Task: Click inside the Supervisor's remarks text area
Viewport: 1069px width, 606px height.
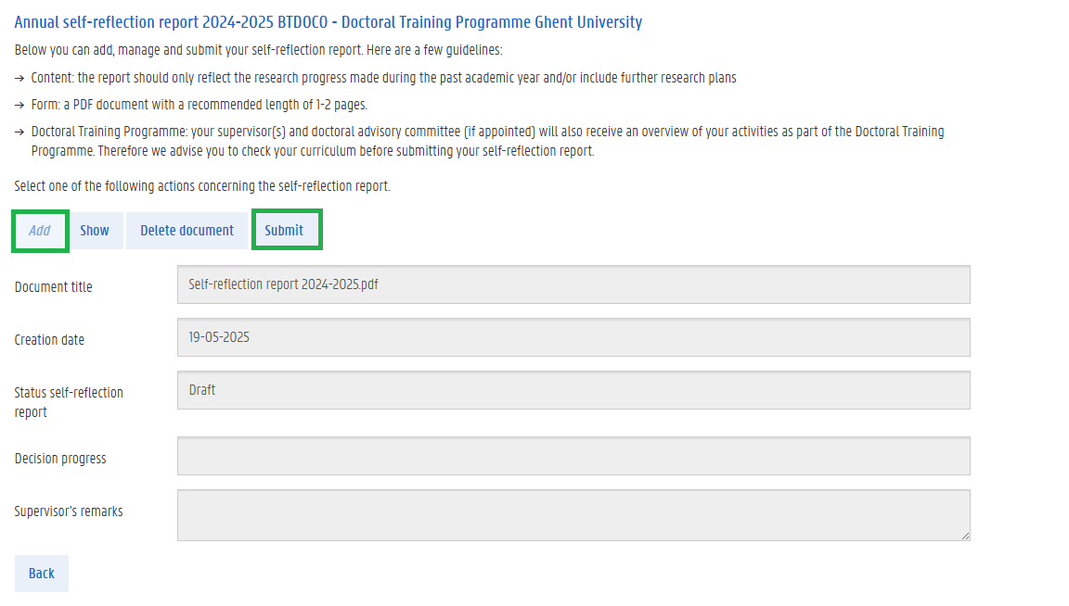Action: [573, 515]
